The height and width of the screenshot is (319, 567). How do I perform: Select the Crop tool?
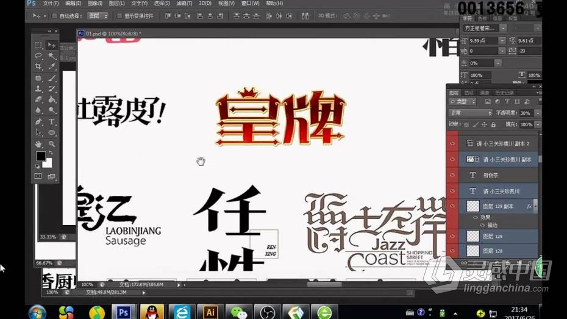pos(38,66)
